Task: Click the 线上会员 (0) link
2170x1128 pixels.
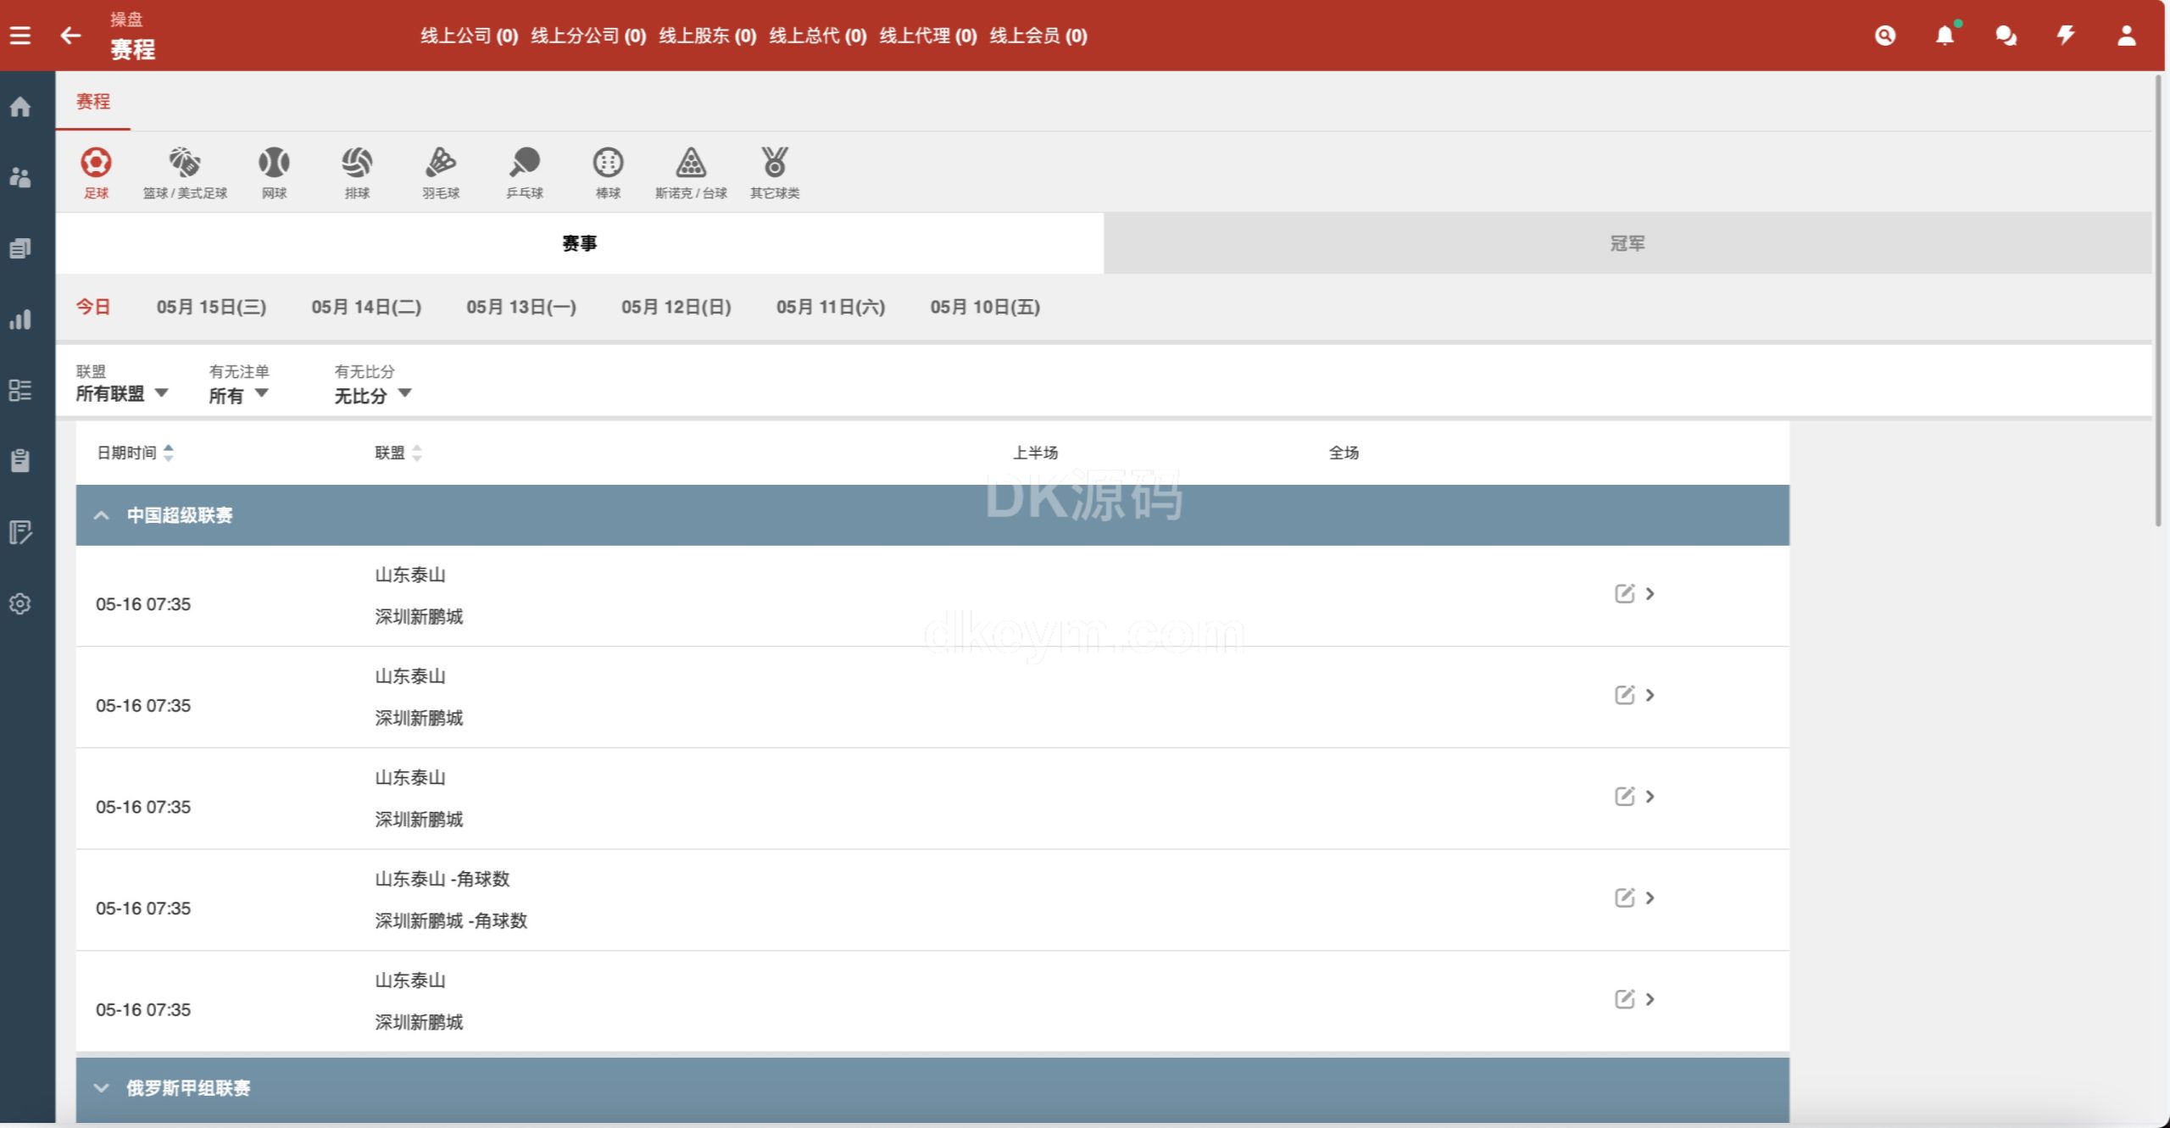Action: click(x=1038, y=36)
